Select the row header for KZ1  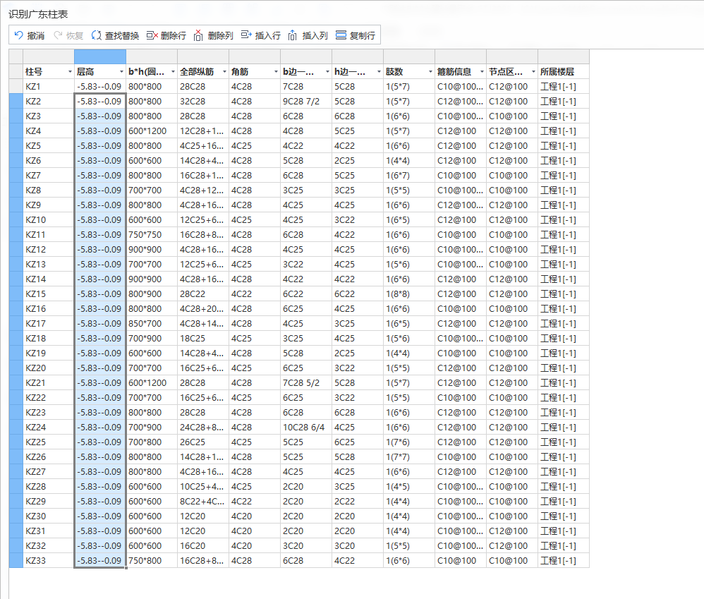(16, 87)
